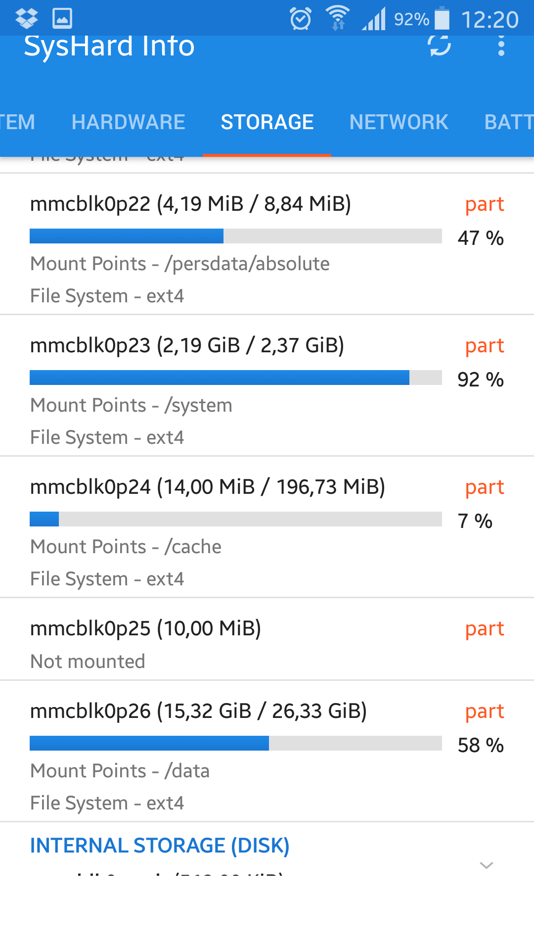
Task: Switch to the HARDWARE tab
Action: pos(128,122)
